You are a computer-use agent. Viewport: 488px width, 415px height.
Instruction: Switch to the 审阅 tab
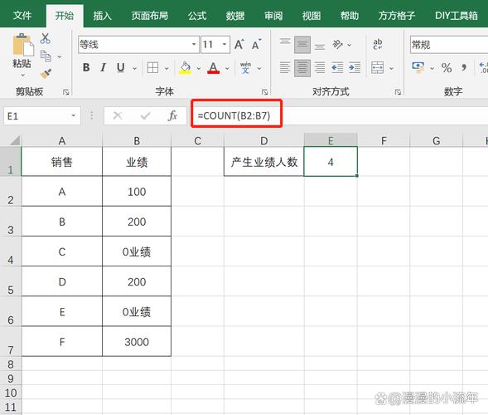click(x=273, y=15)
